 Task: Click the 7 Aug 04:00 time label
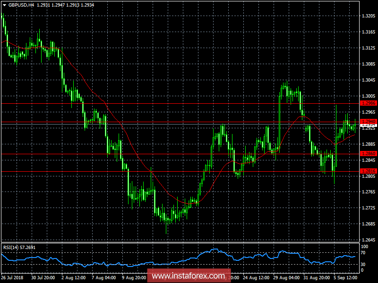pyautogui.click(x=104, y=277)
